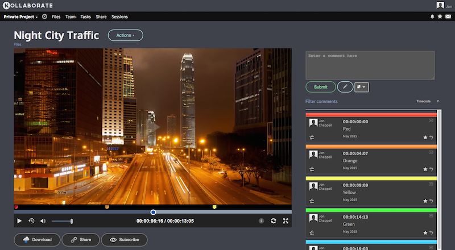Follow the Files breadcrumb link
Image resolution: width=455 pixels, height=250 pixels.
click(x=18, y=44)
